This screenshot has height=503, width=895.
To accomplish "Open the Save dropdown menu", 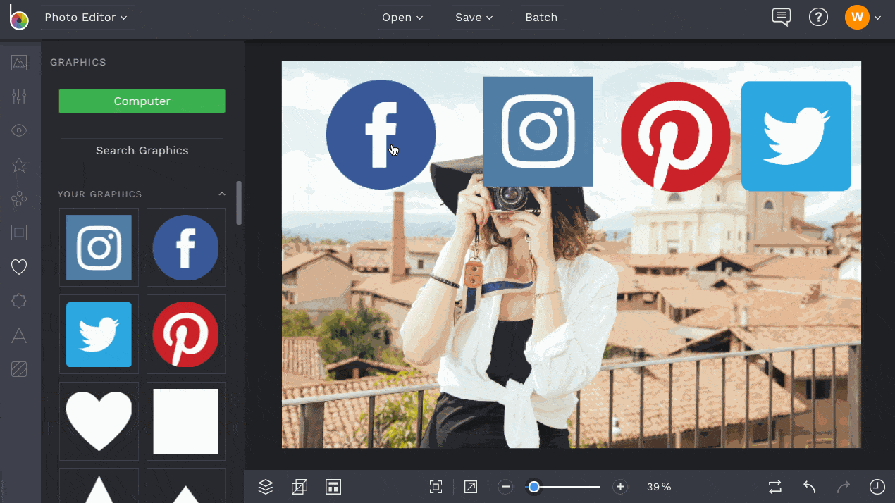I will coord(474,18).
